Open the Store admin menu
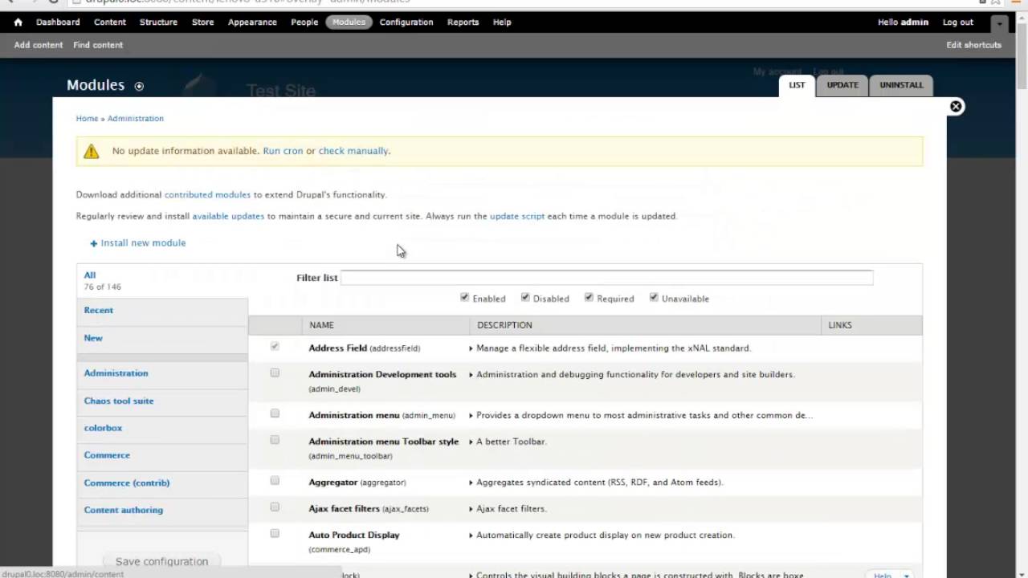Image resolution: width=1028 pixels, height=578 pixels. (x=203, y=22)
